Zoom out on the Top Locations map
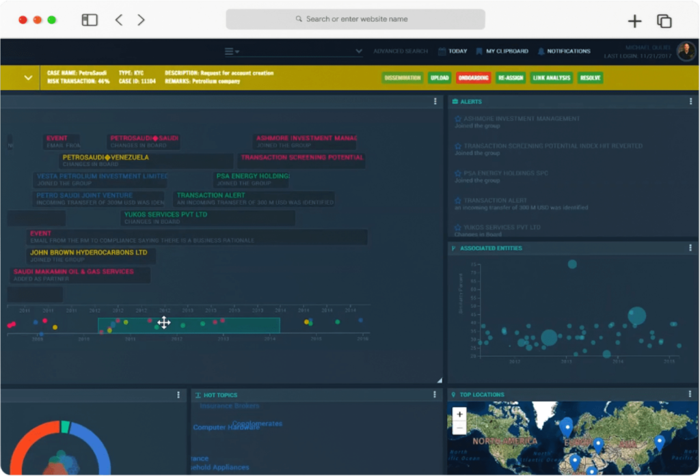The height and width of the screenshot is (476, 700). click(459, 428)
